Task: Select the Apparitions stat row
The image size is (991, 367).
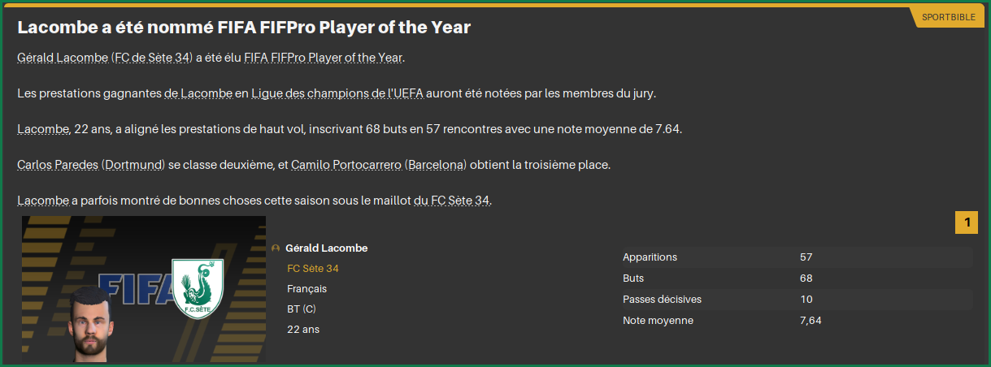Action: click(795, 257)
